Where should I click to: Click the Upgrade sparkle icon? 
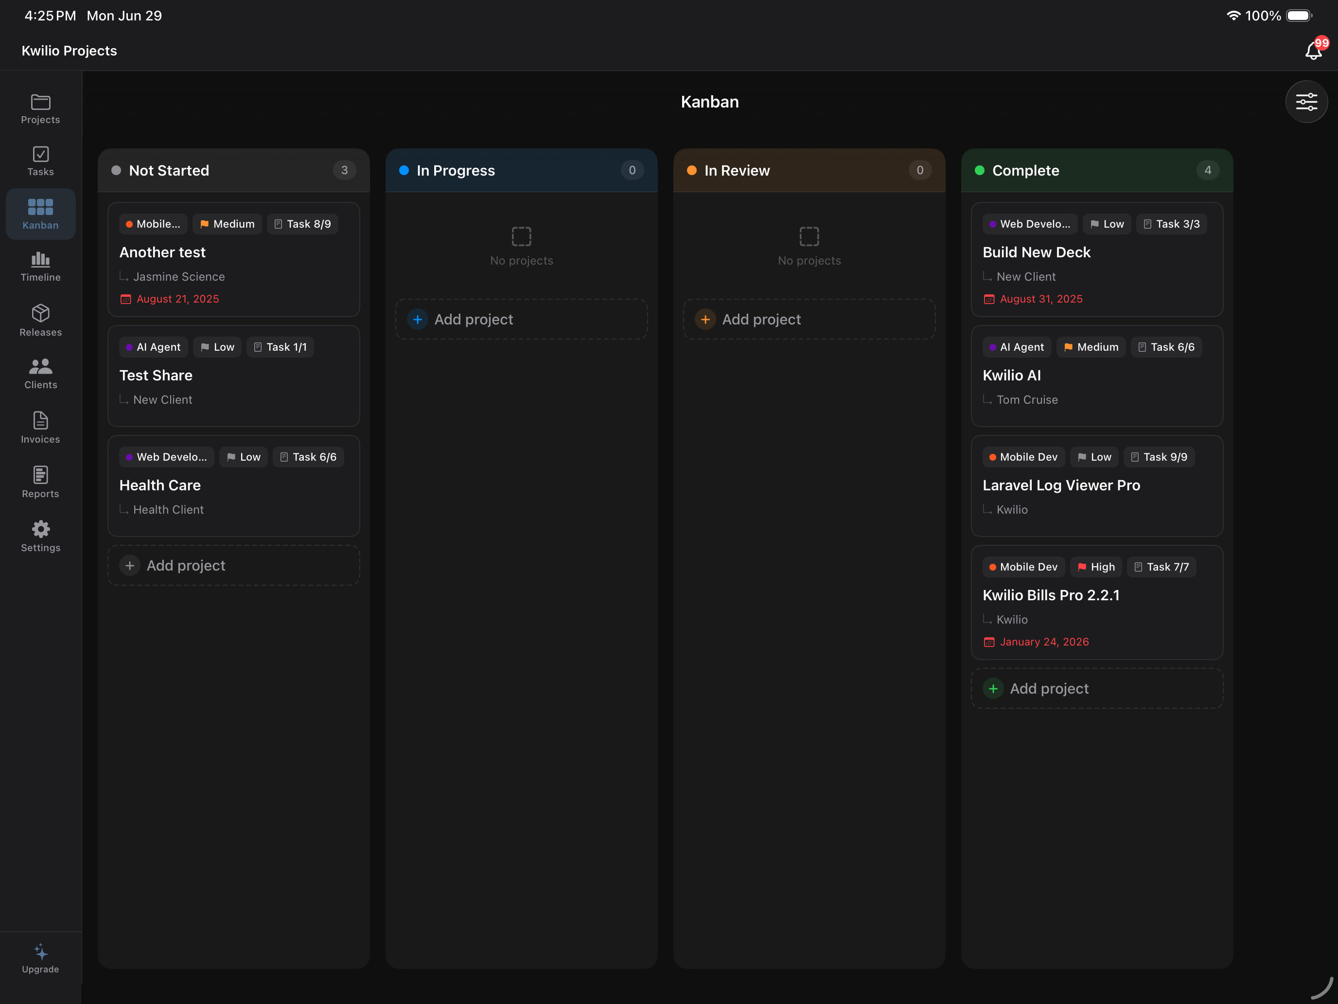40,951
